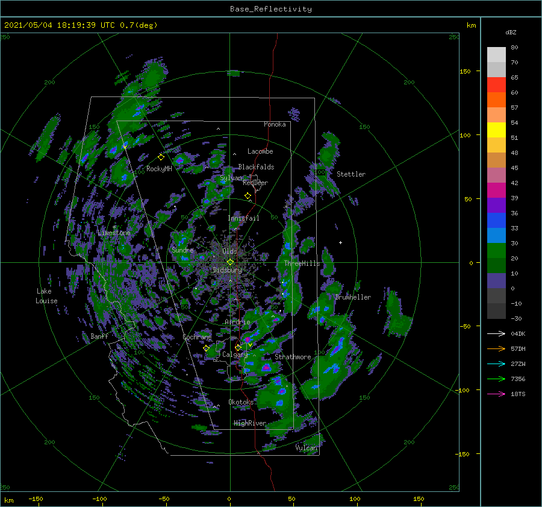Pick the bright orange swatch below 60 dBZ

(496, 100)
